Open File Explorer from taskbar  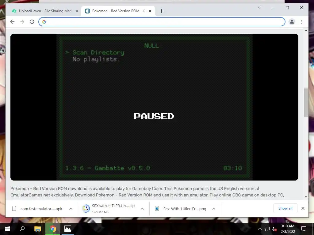37,229
